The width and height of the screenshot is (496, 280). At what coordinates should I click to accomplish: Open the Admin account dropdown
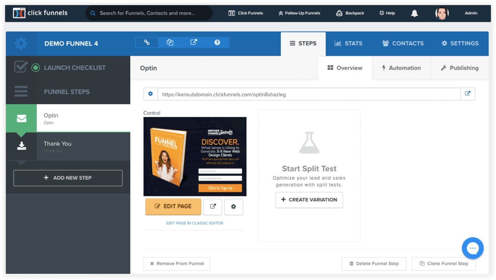click(471, 13)
